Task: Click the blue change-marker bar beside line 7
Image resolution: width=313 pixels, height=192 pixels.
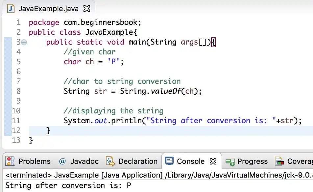Action: click(x=8, y=81)
